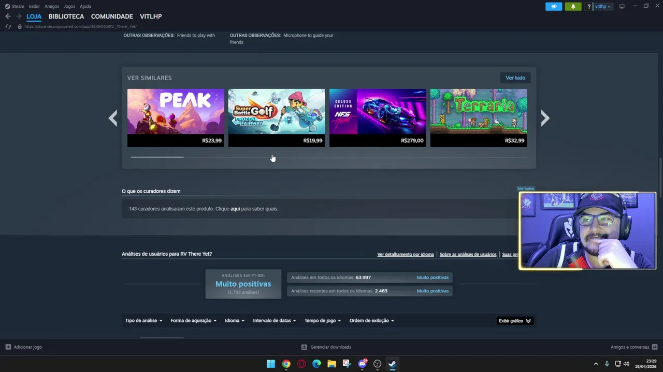Open the Exibir menu

(x=34, y=6)
